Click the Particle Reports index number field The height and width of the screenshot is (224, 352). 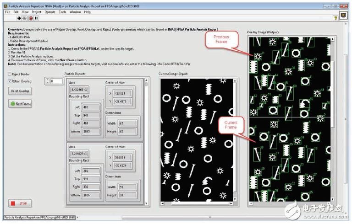click(x=57, y=81)
